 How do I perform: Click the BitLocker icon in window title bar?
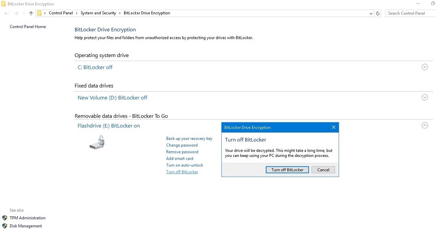coord(4,4)
